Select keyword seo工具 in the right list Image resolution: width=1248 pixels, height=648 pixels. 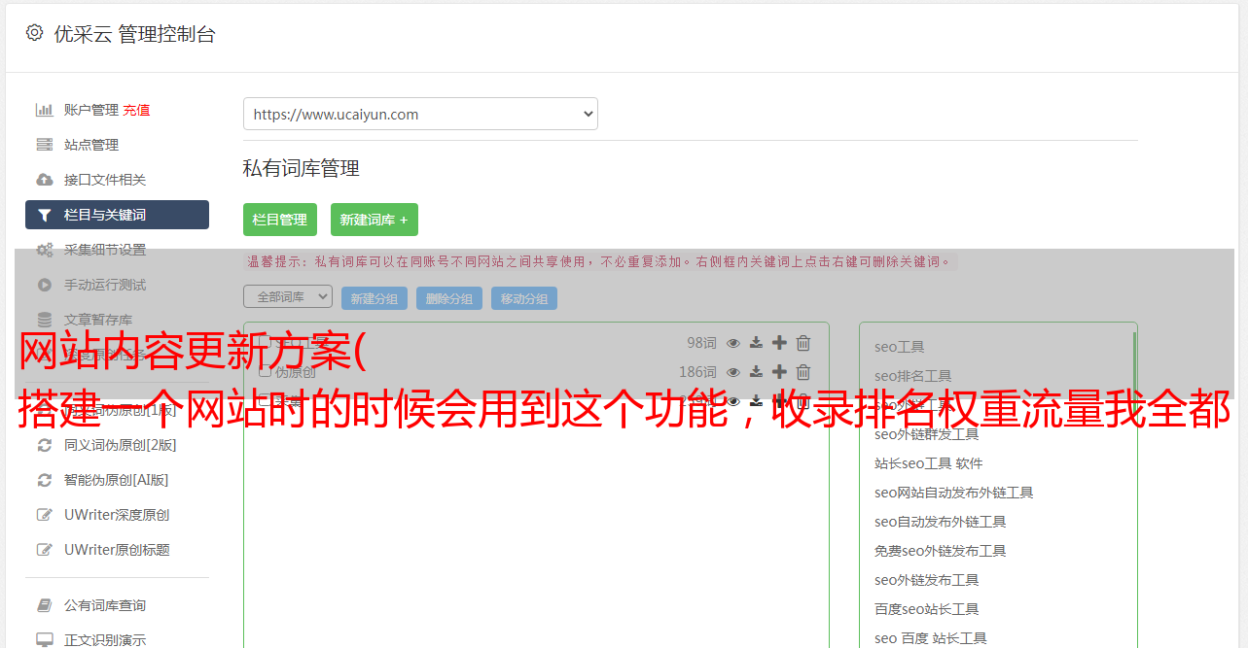pyautogui.click(x=900, y=347)
